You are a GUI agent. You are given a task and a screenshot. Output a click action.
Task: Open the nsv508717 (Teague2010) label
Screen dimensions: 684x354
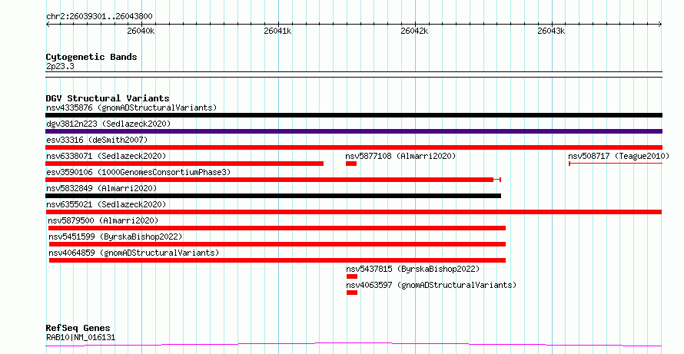coord(619,156)
